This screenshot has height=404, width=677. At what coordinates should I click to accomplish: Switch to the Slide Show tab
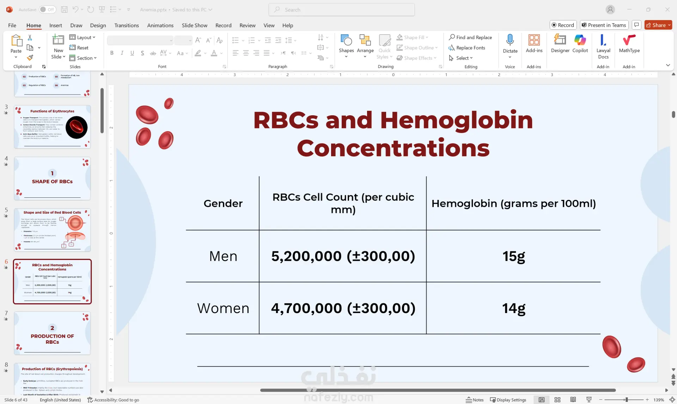tap(194, 25)
